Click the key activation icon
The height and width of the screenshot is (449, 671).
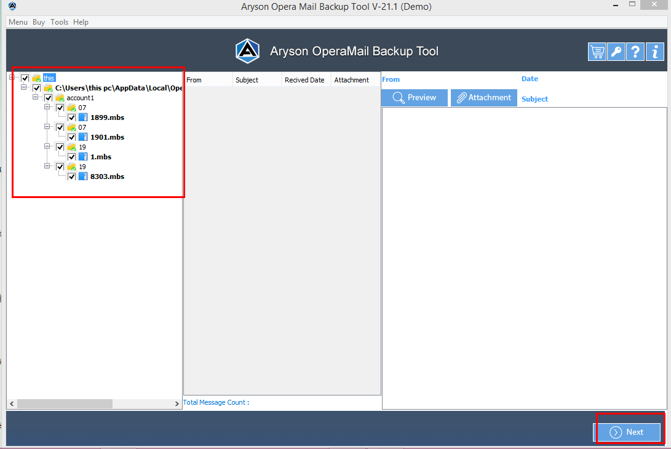[x=616, y=52]
